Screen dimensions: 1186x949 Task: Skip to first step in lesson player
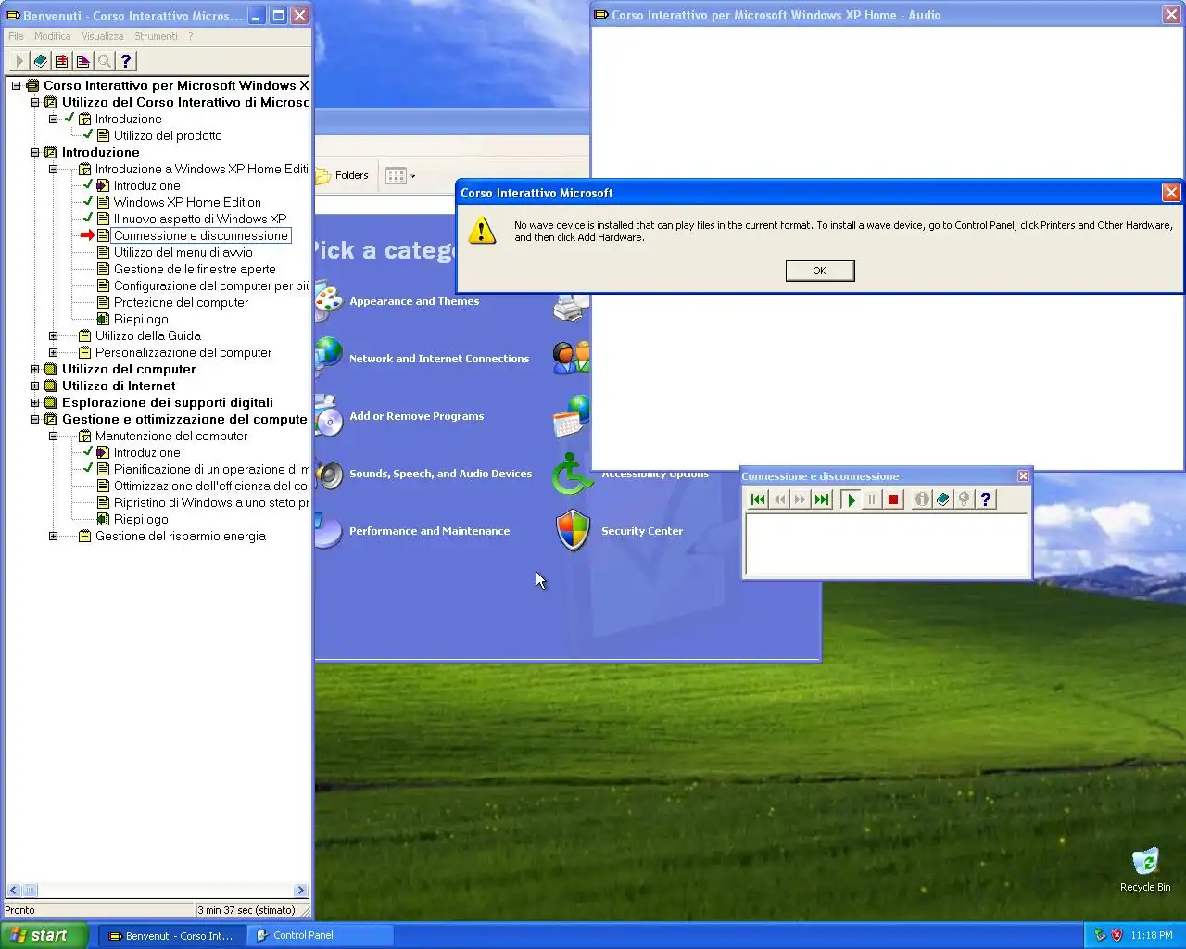click(758, 500)
